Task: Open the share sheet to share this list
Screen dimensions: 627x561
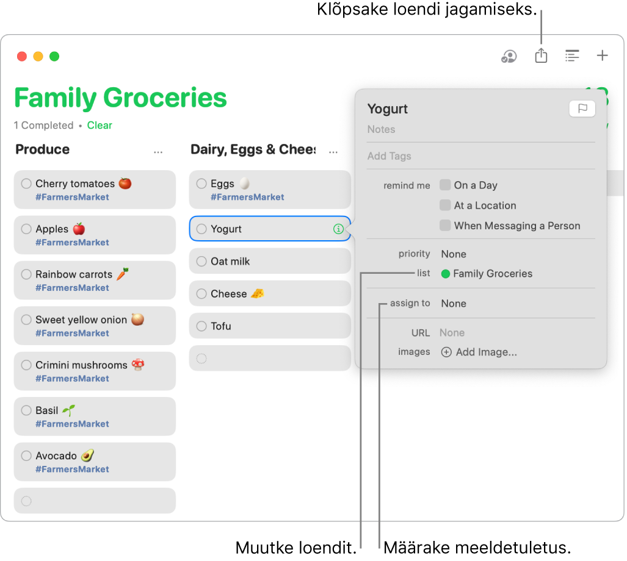Action: tap(541, 55)
